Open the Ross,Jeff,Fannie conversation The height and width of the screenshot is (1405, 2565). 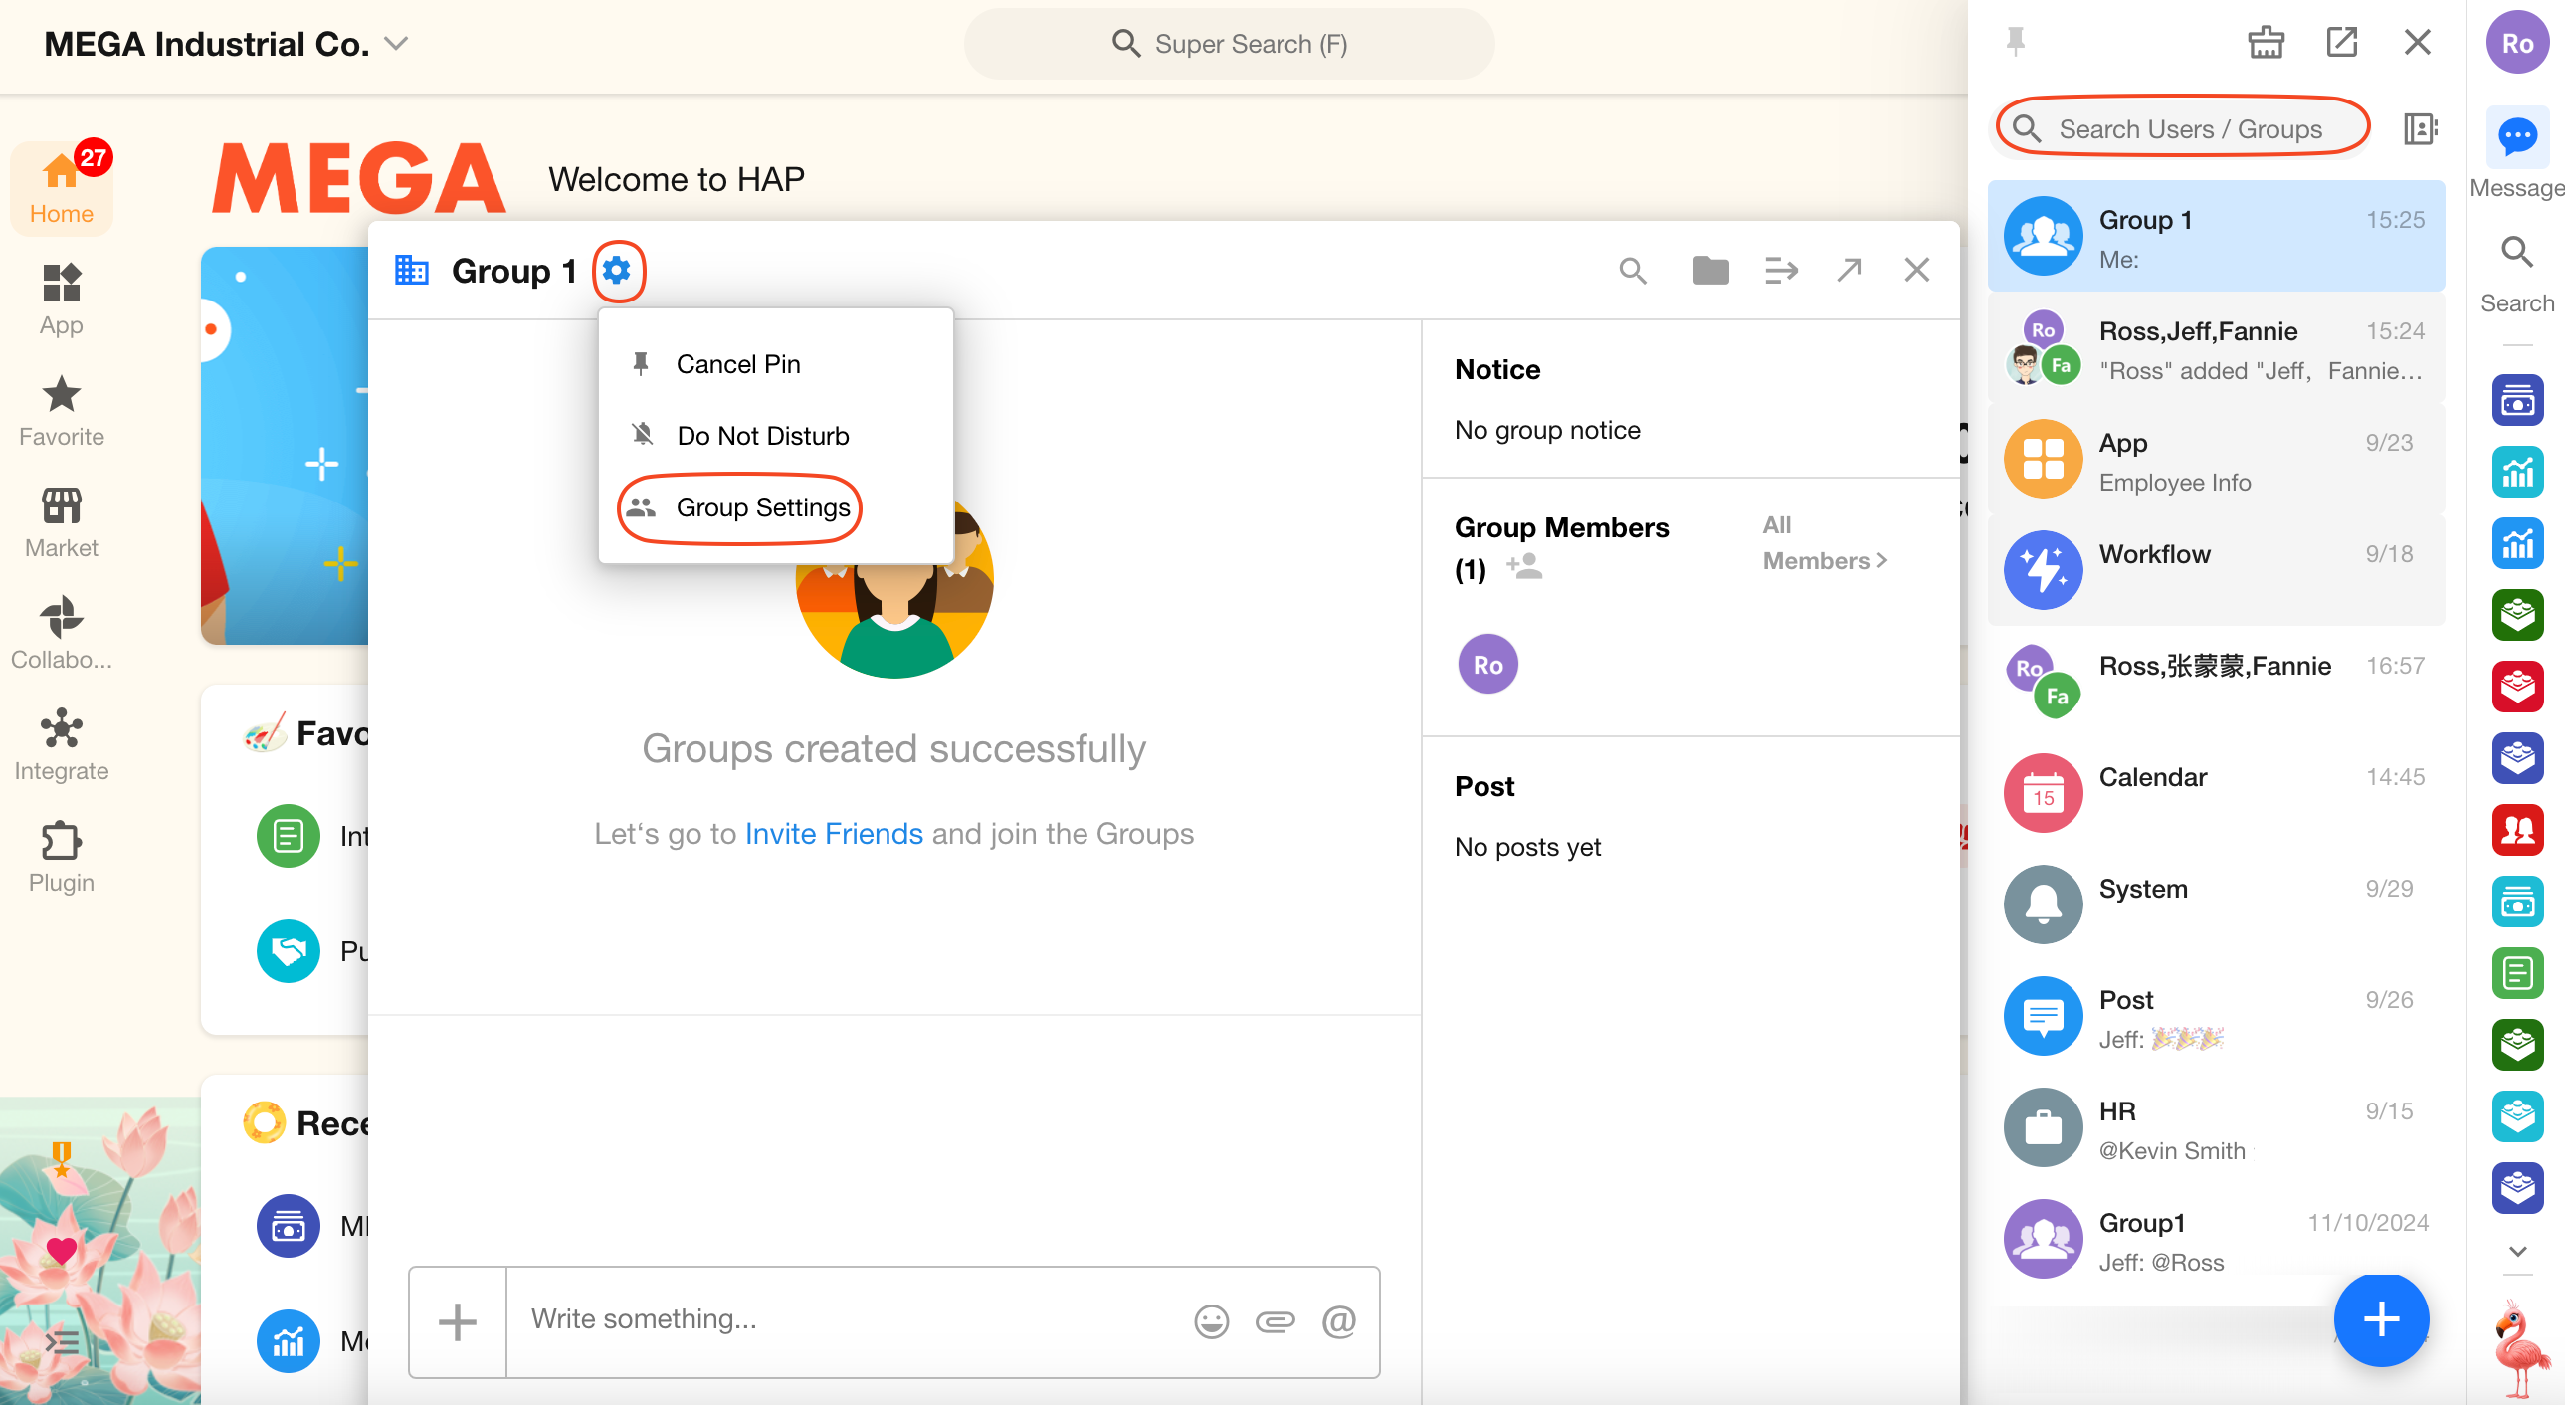(2216, 349)
